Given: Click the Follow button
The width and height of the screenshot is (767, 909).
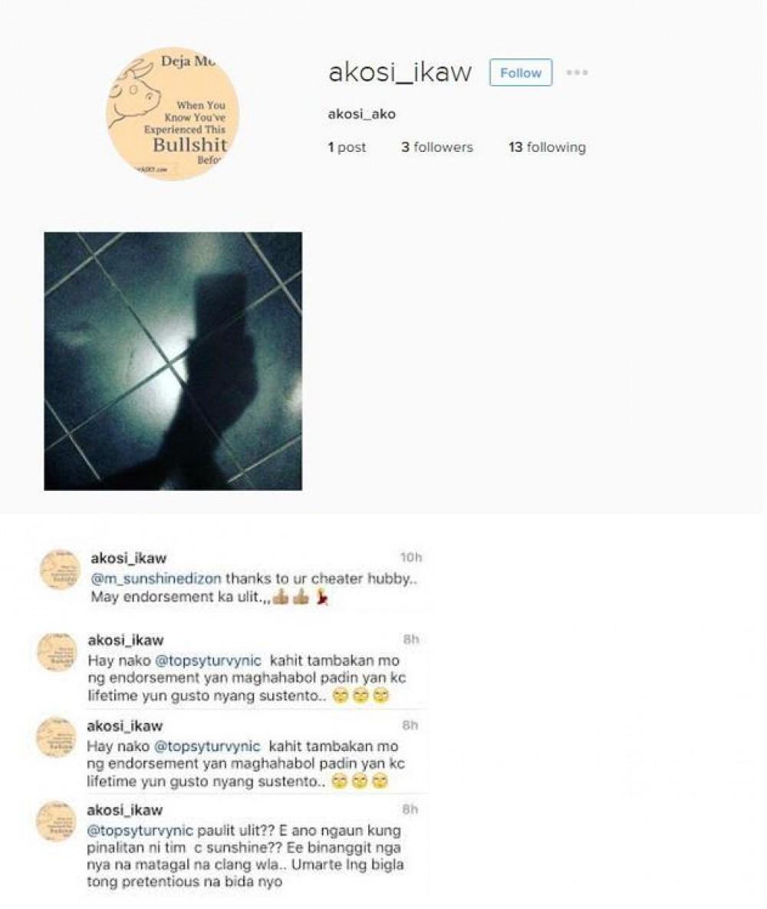Looking at the screenshot, I should click(x=520, y=72).
